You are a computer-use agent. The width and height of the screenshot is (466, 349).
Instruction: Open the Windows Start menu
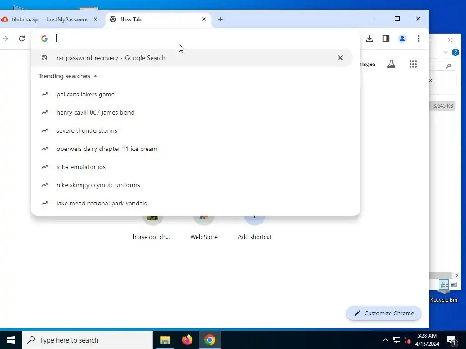[x=11, y=340]
